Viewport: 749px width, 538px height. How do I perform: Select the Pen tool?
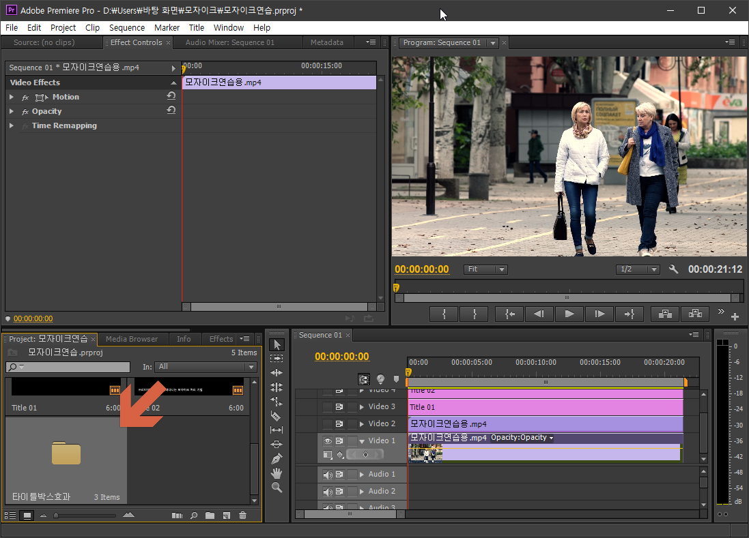point(277,459)
